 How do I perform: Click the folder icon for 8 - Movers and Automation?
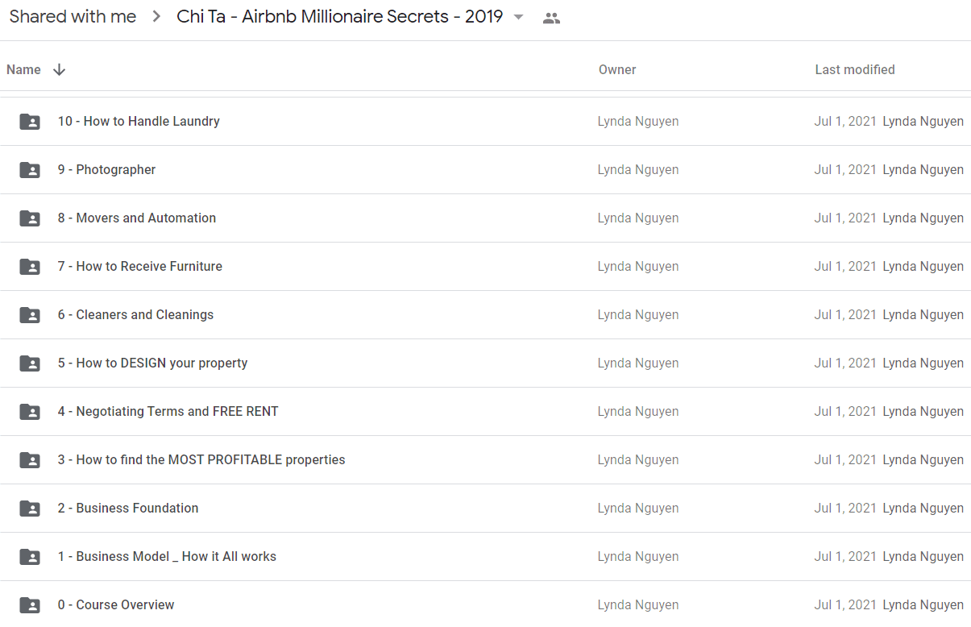pyautogui.click(x=30, y=218)
